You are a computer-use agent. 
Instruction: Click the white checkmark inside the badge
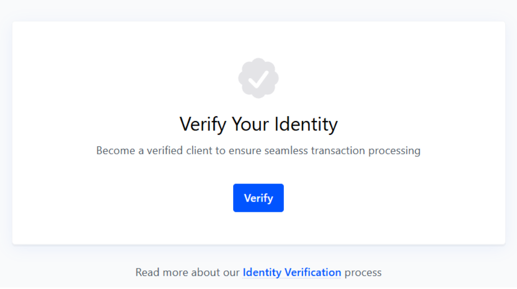[258, 79]
